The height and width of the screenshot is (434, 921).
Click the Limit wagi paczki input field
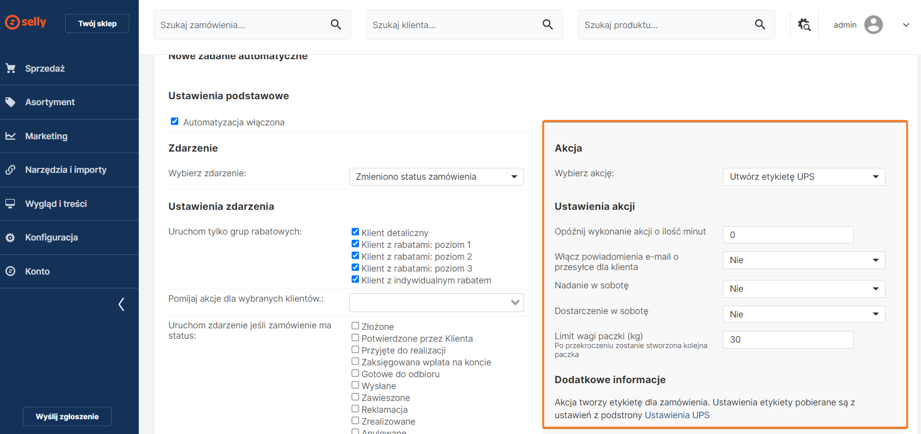(788, 340)
